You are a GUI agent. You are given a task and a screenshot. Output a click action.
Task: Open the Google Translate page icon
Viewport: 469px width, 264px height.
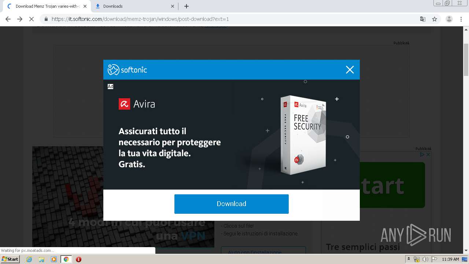click(422, 19)
